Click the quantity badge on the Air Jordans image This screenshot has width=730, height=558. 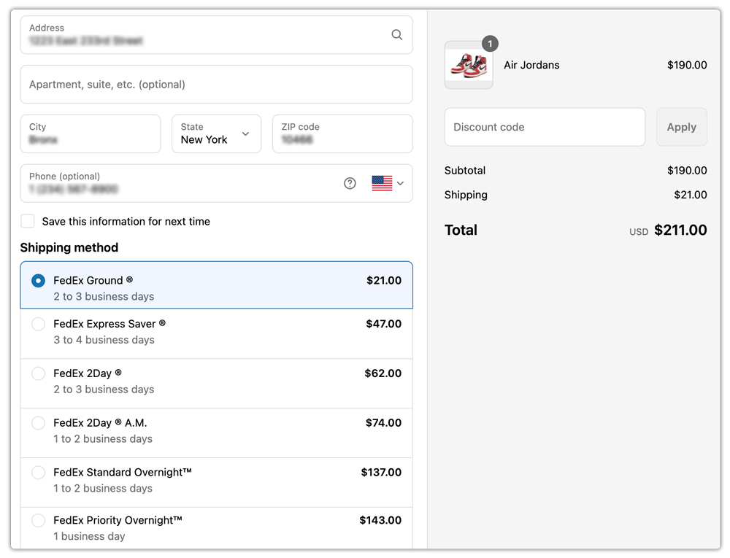tap(490, 44)
